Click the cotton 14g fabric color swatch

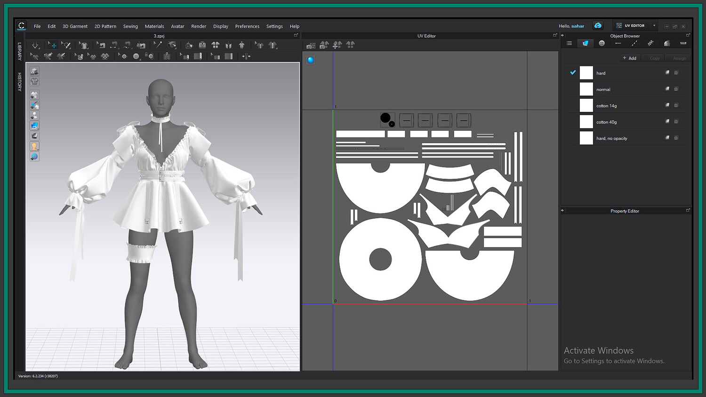point(586,105)
